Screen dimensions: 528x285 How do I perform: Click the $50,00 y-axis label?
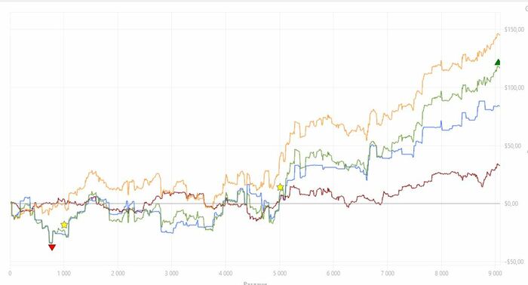tap(513, 146)
